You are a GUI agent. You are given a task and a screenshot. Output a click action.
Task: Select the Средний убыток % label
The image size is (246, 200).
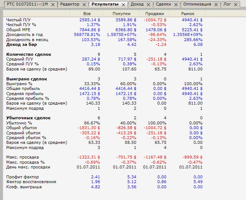coord(26,138)
